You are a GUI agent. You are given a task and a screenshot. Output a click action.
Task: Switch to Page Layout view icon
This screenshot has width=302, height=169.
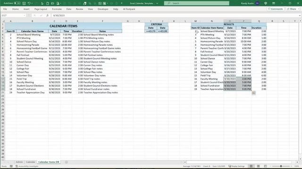tap(258, 166)
